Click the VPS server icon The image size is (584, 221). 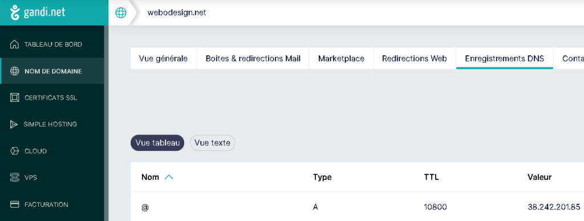pyautogui.click(x=14, y=178)
